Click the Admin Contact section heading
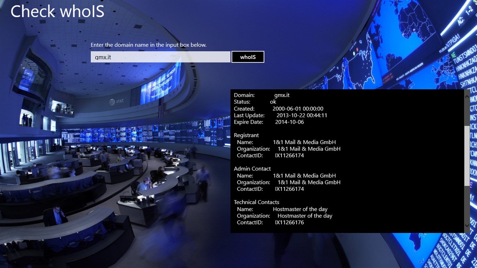The height and width of the screenshot is (268, 477). point(252,169)
